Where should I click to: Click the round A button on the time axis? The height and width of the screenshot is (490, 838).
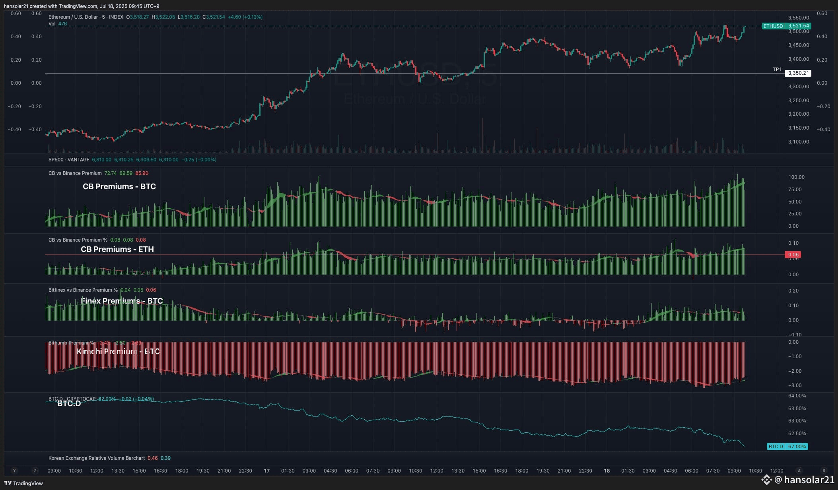[799, 471]
